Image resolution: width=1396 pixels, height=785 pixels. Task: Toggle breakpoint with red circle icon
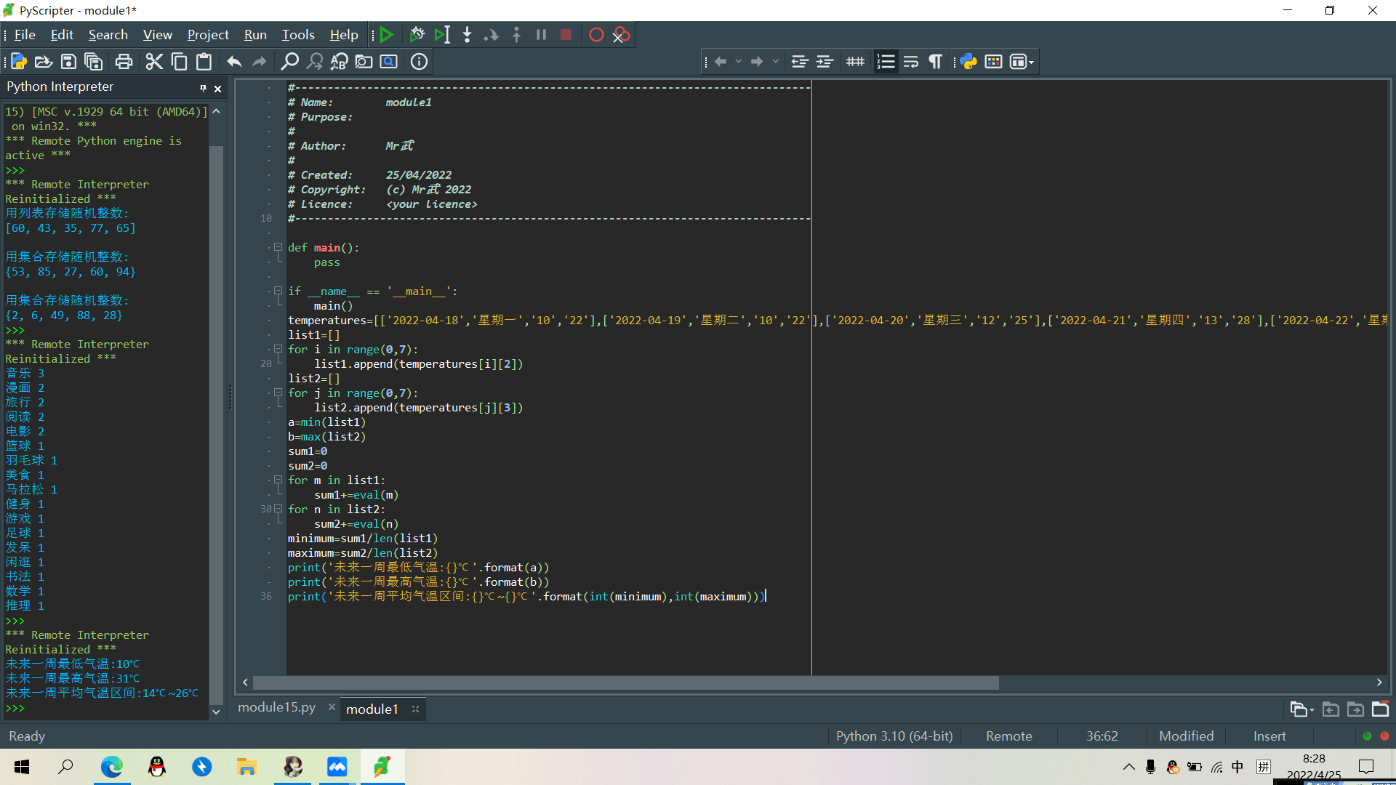[x=596, y=35]
